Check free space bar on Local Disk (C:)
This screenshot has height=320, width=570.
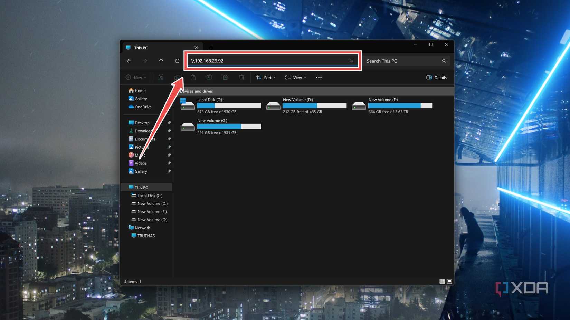(x=229, y=106)
